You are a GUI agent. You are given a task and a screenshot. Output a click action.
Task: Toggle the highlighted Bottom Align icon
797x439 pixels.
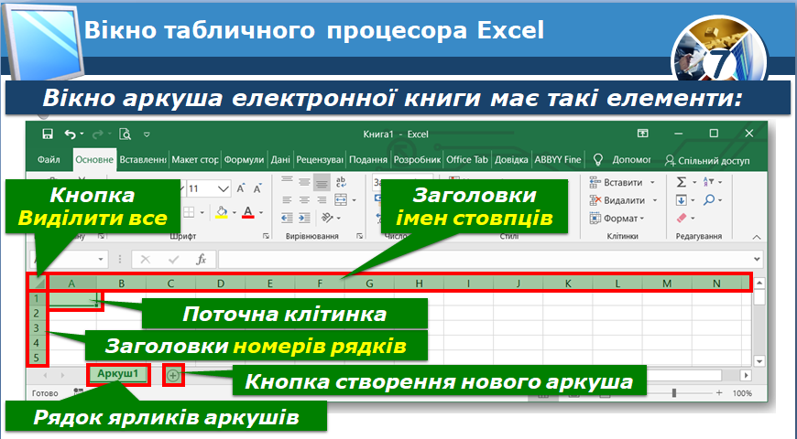point(322,182)
